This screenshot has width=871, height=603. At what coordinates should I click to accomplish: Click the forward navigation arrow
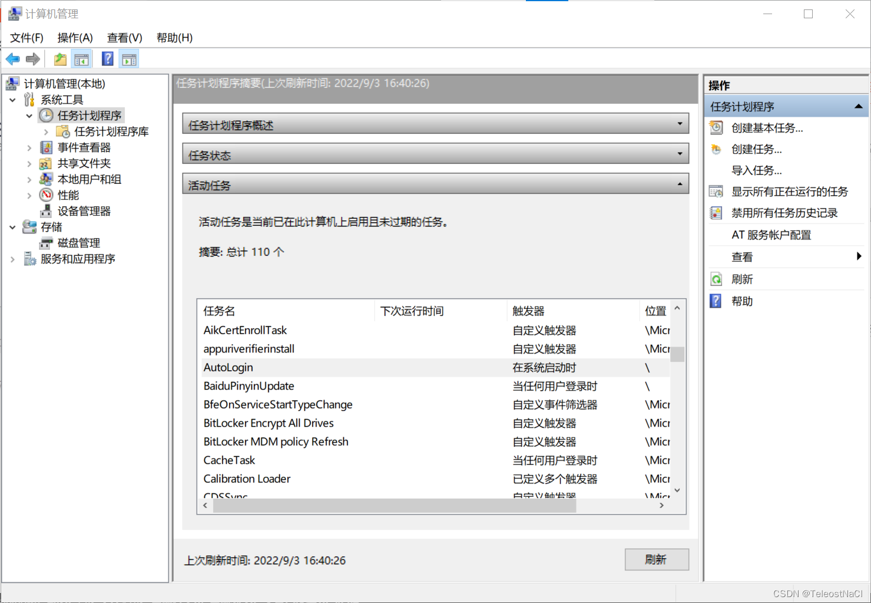tap(32, 58)
